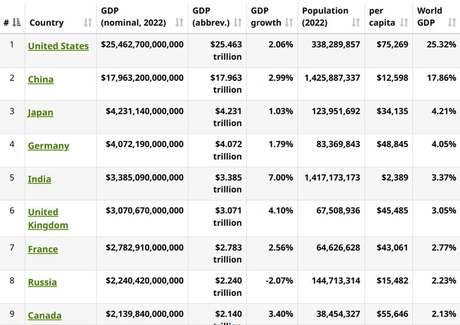Click per capita sort arrows
The height and width of the screenshot is (325, 460).
tap(404, 22)
